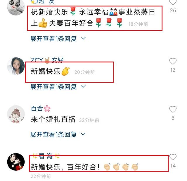Click chevron arrow below 百合's comment
This screenshot has width=187, height=181.
click(83, 134)
